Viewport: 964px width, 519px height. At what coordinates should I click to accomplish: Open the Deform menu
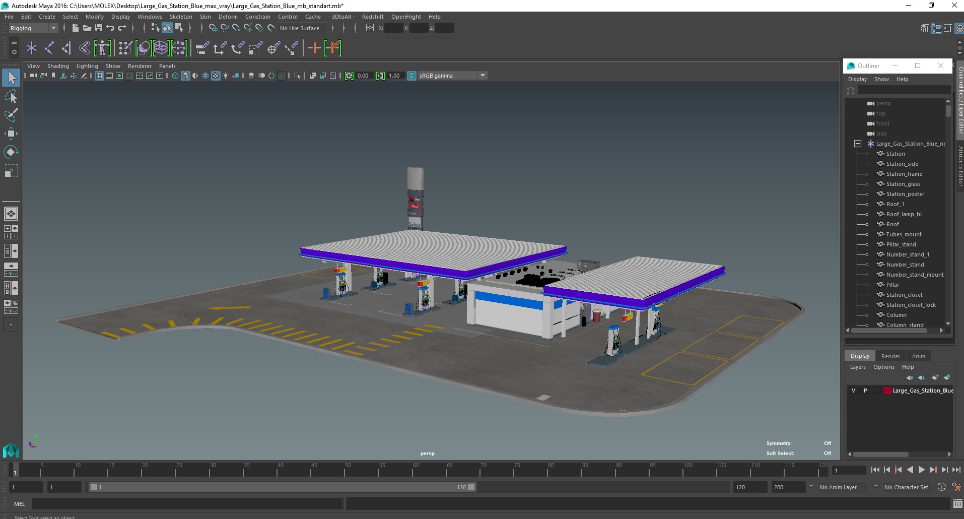click(x=228, y=17)
